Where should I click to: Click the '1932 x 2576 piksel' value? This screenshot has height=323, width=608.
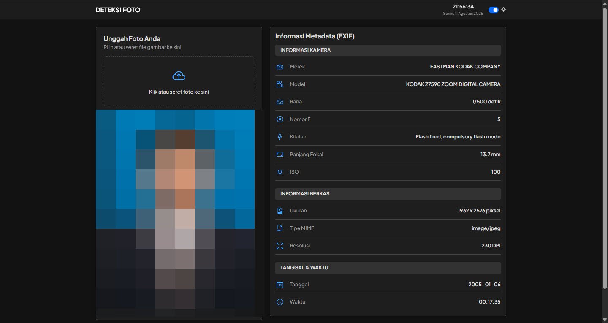tap(479, 211)
